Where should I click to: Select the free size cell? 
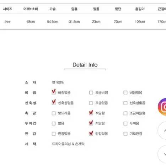(7, 22)
